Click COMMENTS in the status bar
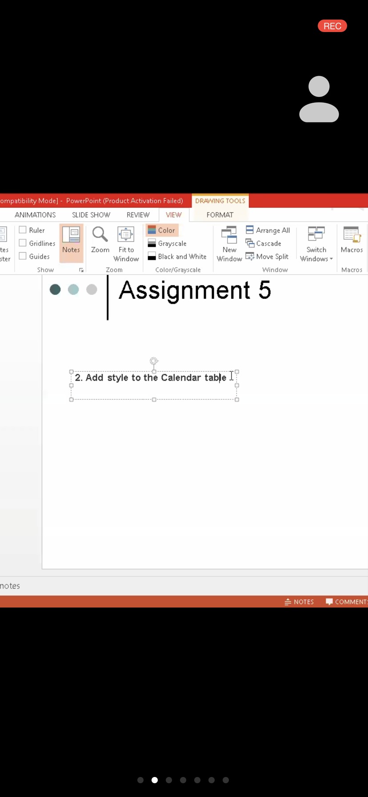The height and width of the screenshot is (797, 368). [347, 602]
